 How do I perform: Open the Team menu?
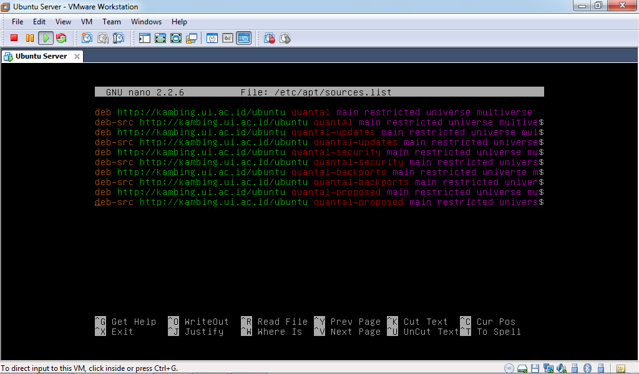pos(111,22)
